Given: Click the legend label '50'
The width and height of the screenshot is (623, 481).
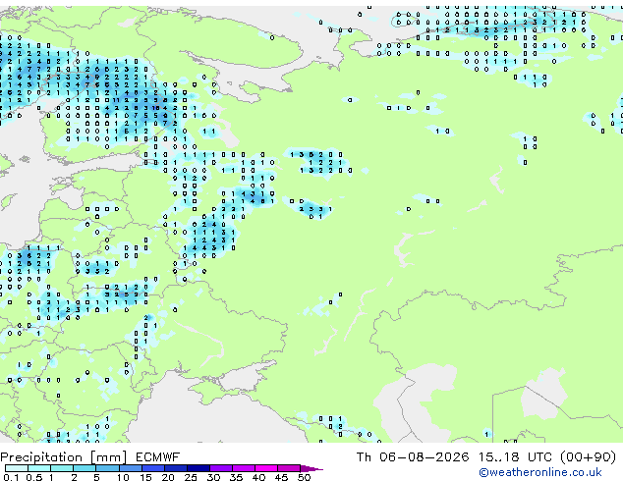Looking at the screenshot, I should (x=304, y=477).
